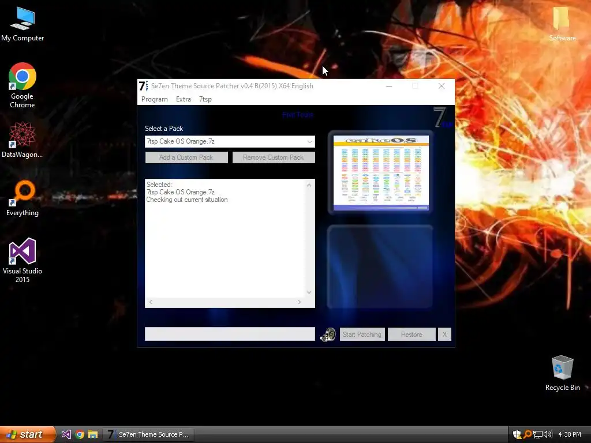The height and width of the screenshot is (443, 591).
Task: Click Se7en Theme Source Patcher taskbar button
Action: coord(149,434)
